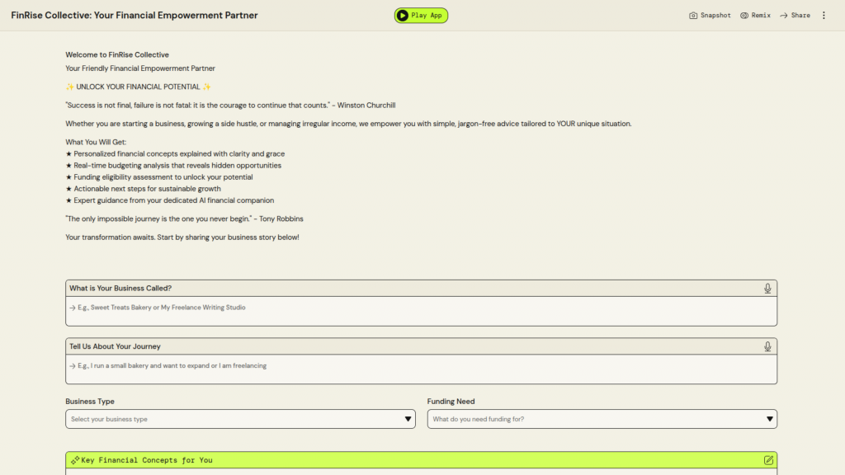845x475 pixels.
Task: Click the Remix icon in header
Action: [744, 16]
